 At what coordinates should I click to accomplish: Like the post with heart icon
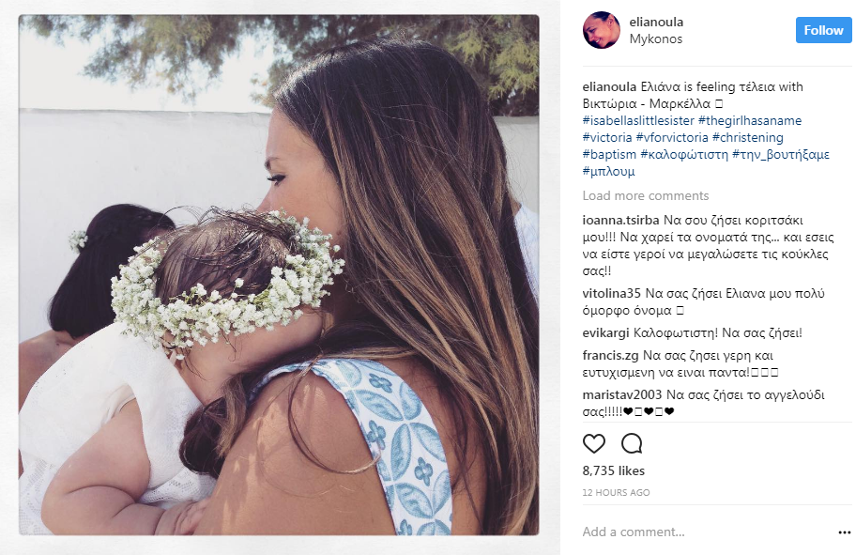point(594,443)
